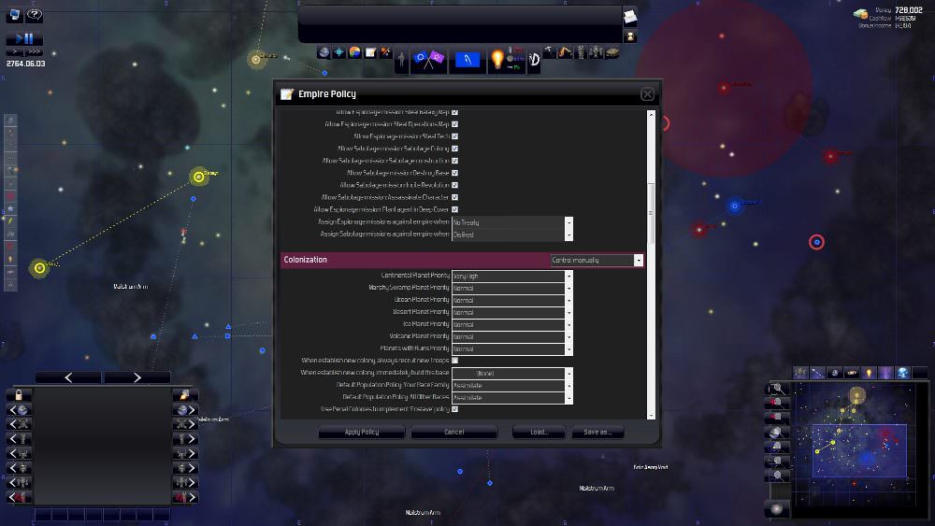Open the game menu computer icon
Screen dimensions: 935x526
tap(14, 15)
